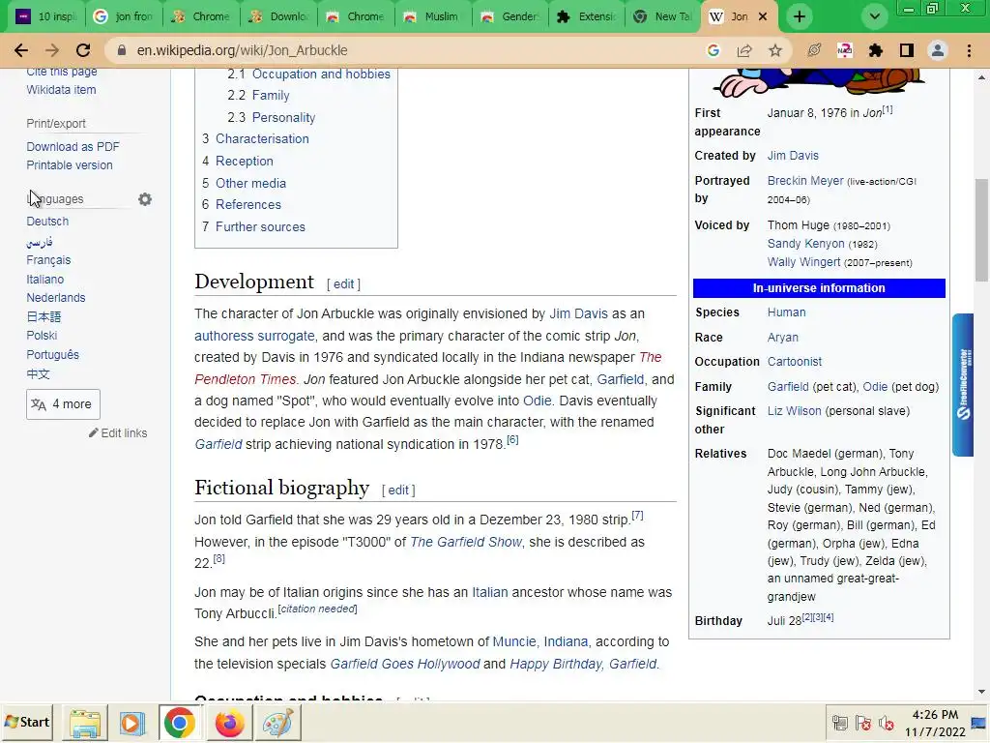Click the padlock site info icon
Image resolution: width=990 pixels, height=743 pixels.
tap(122, 50)
